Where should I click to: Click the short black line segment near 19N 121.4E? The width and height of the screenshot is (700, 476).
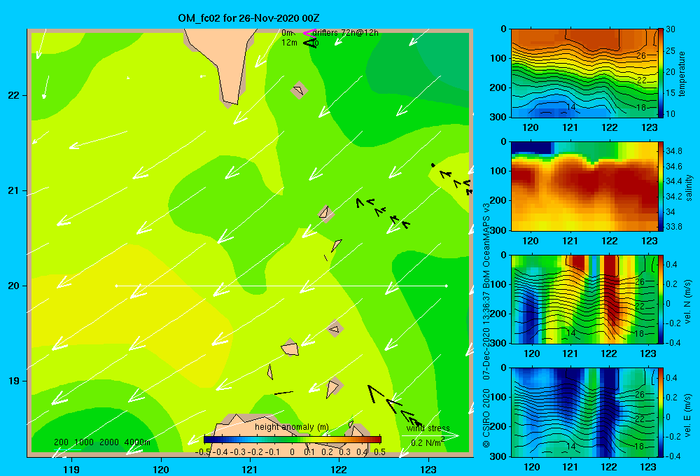[x=284, y=393]
